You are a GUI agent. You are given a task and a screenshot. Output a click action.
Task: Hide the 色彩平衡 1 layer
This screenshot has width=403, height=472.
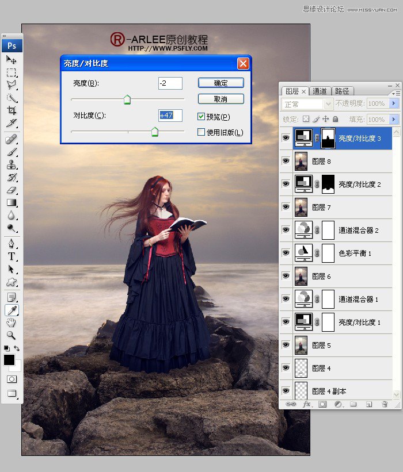coord(286,253)
